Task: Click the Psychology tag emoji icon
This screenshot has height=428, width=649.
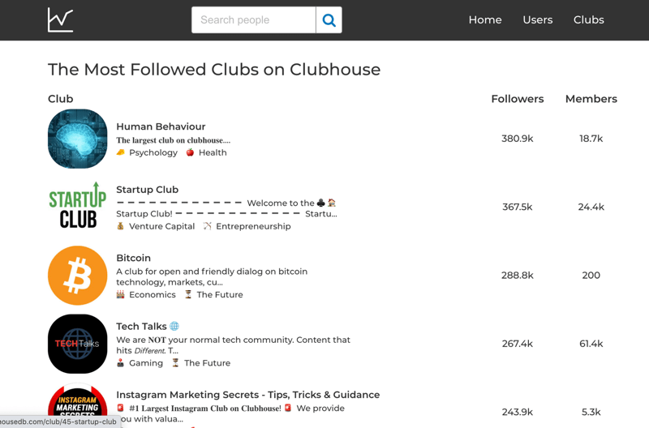Action: 120,152
